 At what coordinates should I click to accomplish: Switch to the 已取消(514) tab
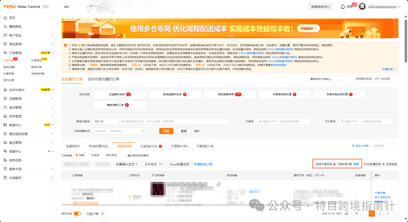(205, 146)
